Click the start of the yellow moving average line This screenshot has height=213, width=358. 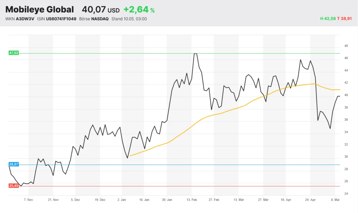[130, 156]
